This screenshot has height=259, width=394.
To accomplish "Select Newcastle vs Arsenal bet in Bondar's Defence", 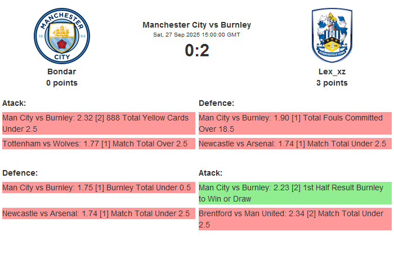I will tap(98, 213).
